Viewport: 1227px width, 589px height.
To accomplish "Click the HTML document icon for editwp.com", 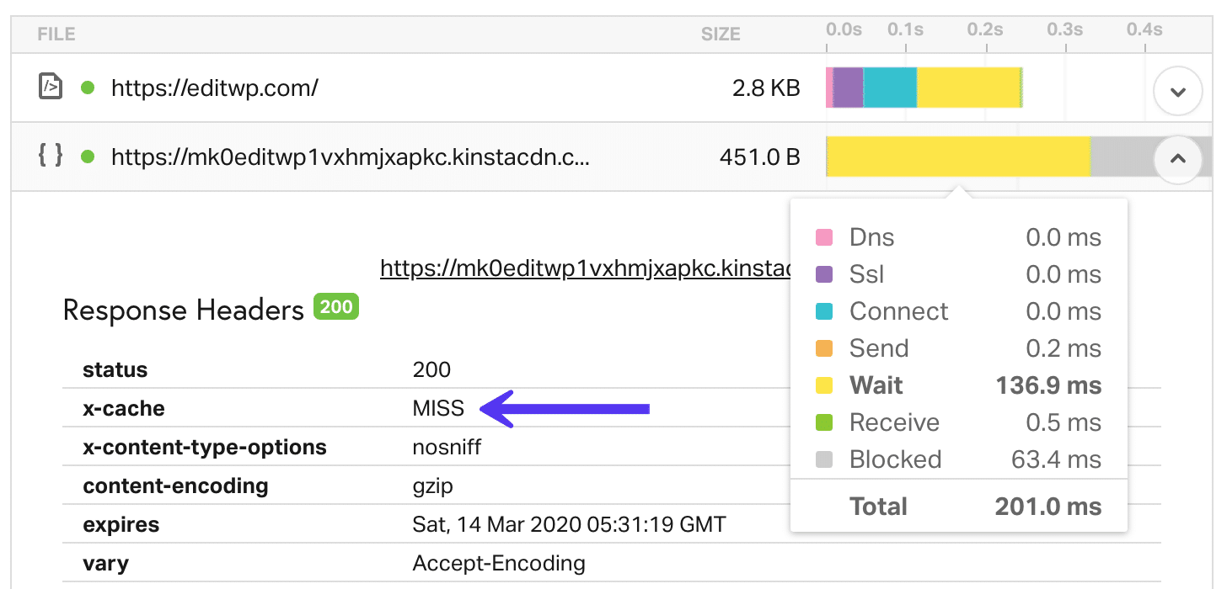I will coord(51,87).
